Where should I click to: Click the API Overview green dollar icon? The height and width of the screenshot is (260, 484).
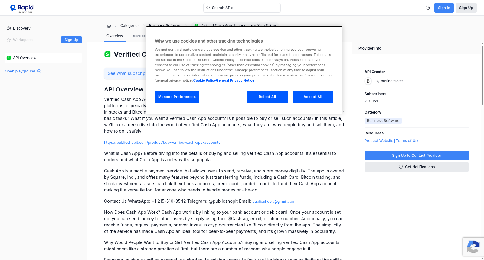tap(9, 58)
